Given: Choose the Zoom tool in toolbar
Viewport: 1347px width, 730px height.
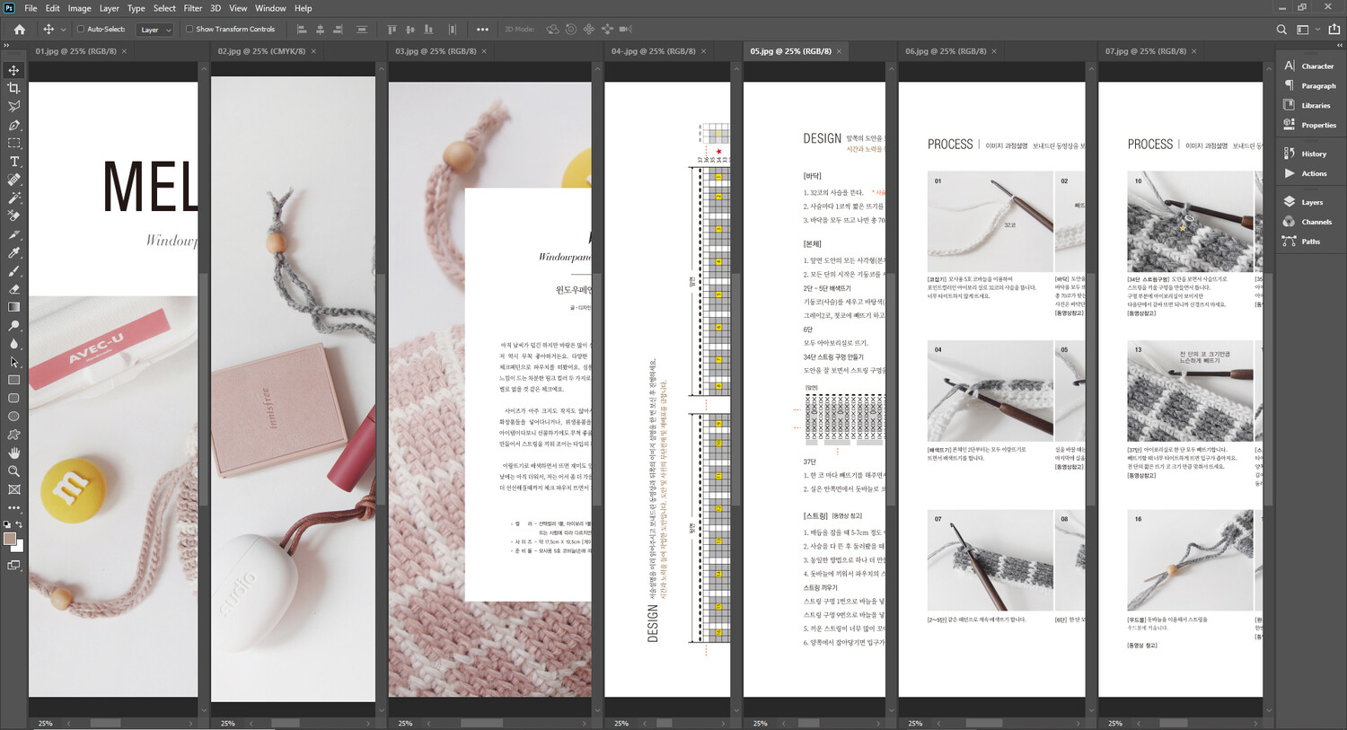Looking at the screenshot, I should (x=13, y=471).
